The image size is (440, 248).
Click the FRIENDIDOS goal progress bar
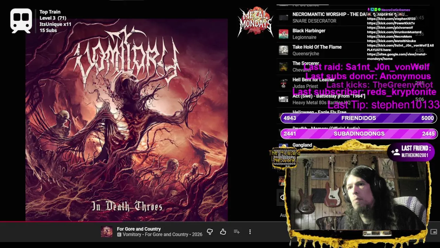tap(359, 118)
